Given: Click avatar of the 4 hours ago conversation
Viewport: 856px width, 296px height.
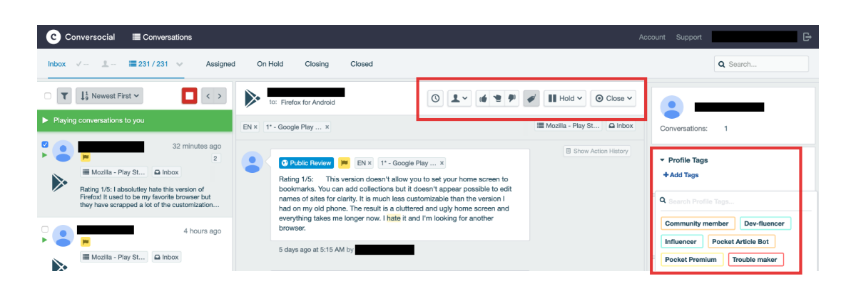Looking at the screenshot, I should pos(63,236).
